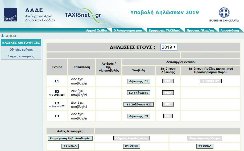Click Ενημέρωση Βεβ. Αποδοχών button

pos(70,138)
